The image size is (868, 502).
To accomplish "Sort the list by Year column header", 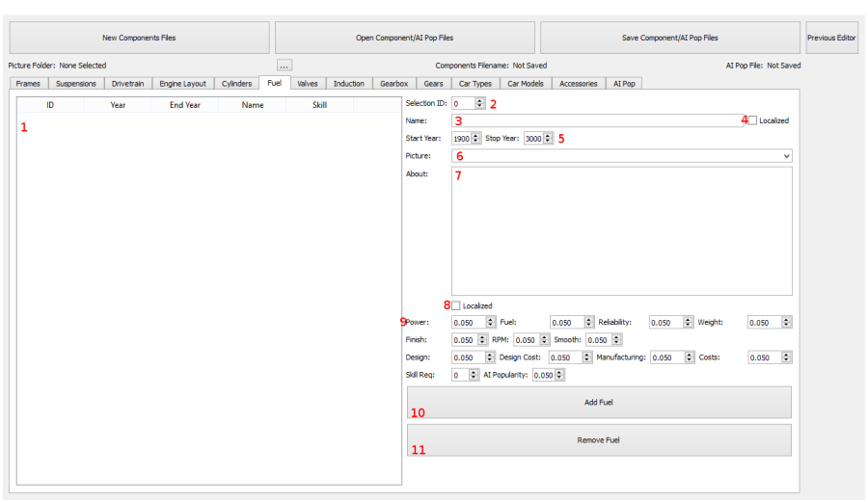I will click(118, 105).
